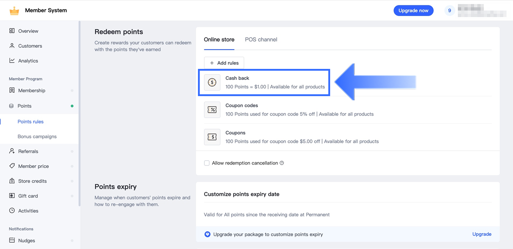Open the Activities clock icon
Screen dimensions: 513x249
[x=12, y=211]
